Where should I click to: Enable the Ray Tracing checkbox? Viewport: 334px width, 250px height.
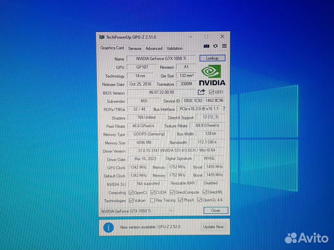[153, 200]
